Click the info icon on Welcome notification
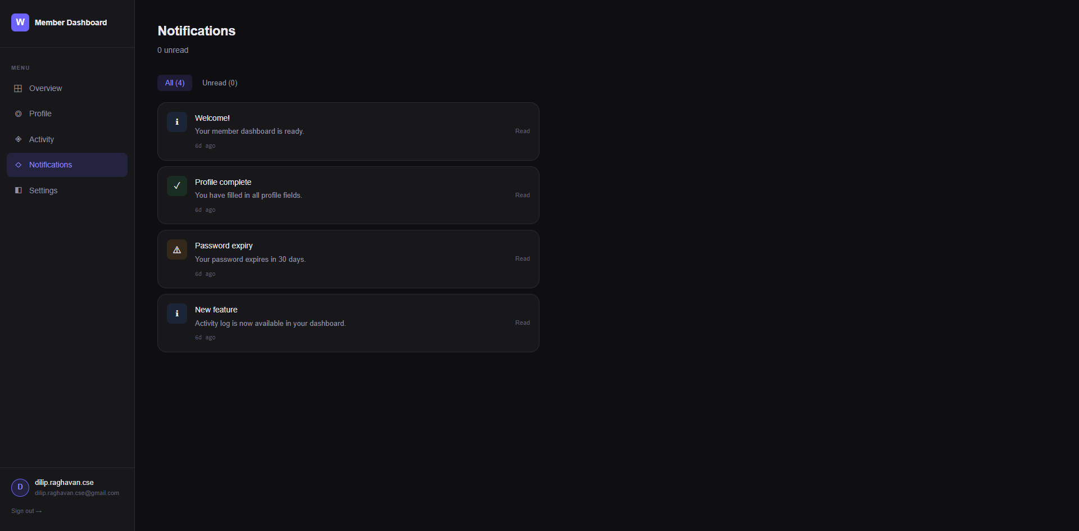This screenshot has width=1079, height=531. point(177,122)
